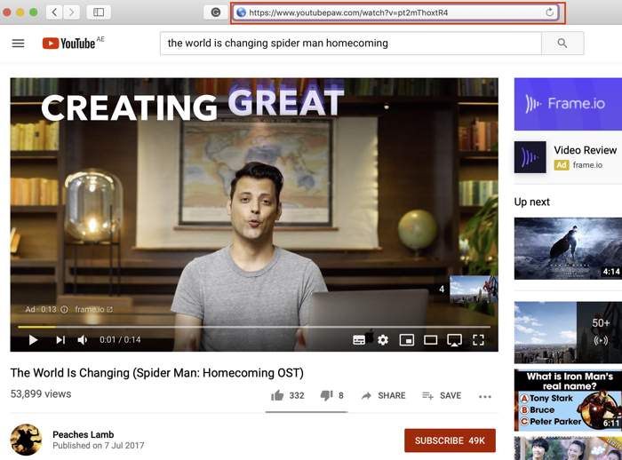The width and height of the screenshot is (622, 460).
Task: Toggle subtitles with the captions button
Action: 359,340
